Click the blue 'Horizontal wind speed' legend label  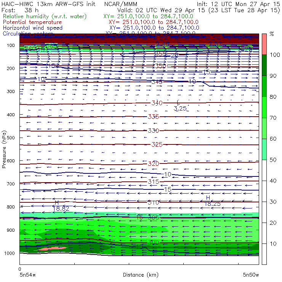[x=32, y=28]
